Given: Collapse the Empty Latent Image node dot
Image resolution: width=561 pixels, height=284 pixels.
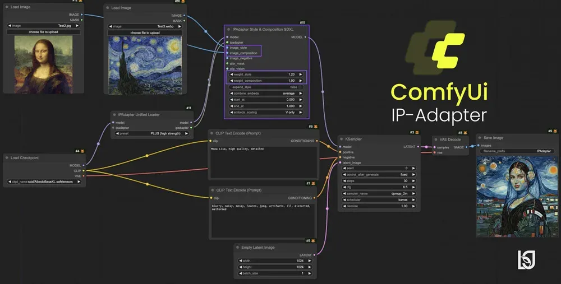Looking at the screenshot, I should coord(237,247).
